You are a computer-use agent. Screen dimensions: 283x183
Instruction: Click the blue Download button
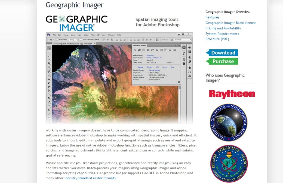tap(222, 53)
